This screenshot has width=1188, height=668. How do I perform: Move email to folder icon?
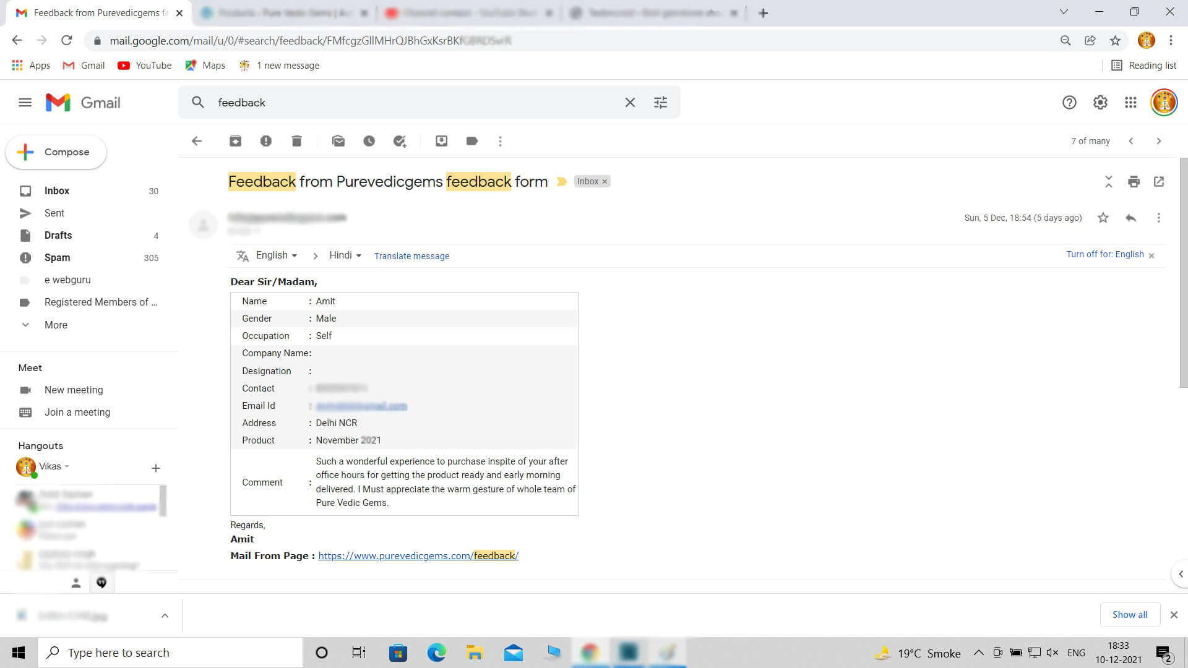point(441,141)
